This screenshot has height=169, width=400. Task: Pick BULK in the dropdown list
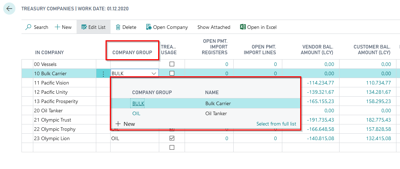point(138,103)
